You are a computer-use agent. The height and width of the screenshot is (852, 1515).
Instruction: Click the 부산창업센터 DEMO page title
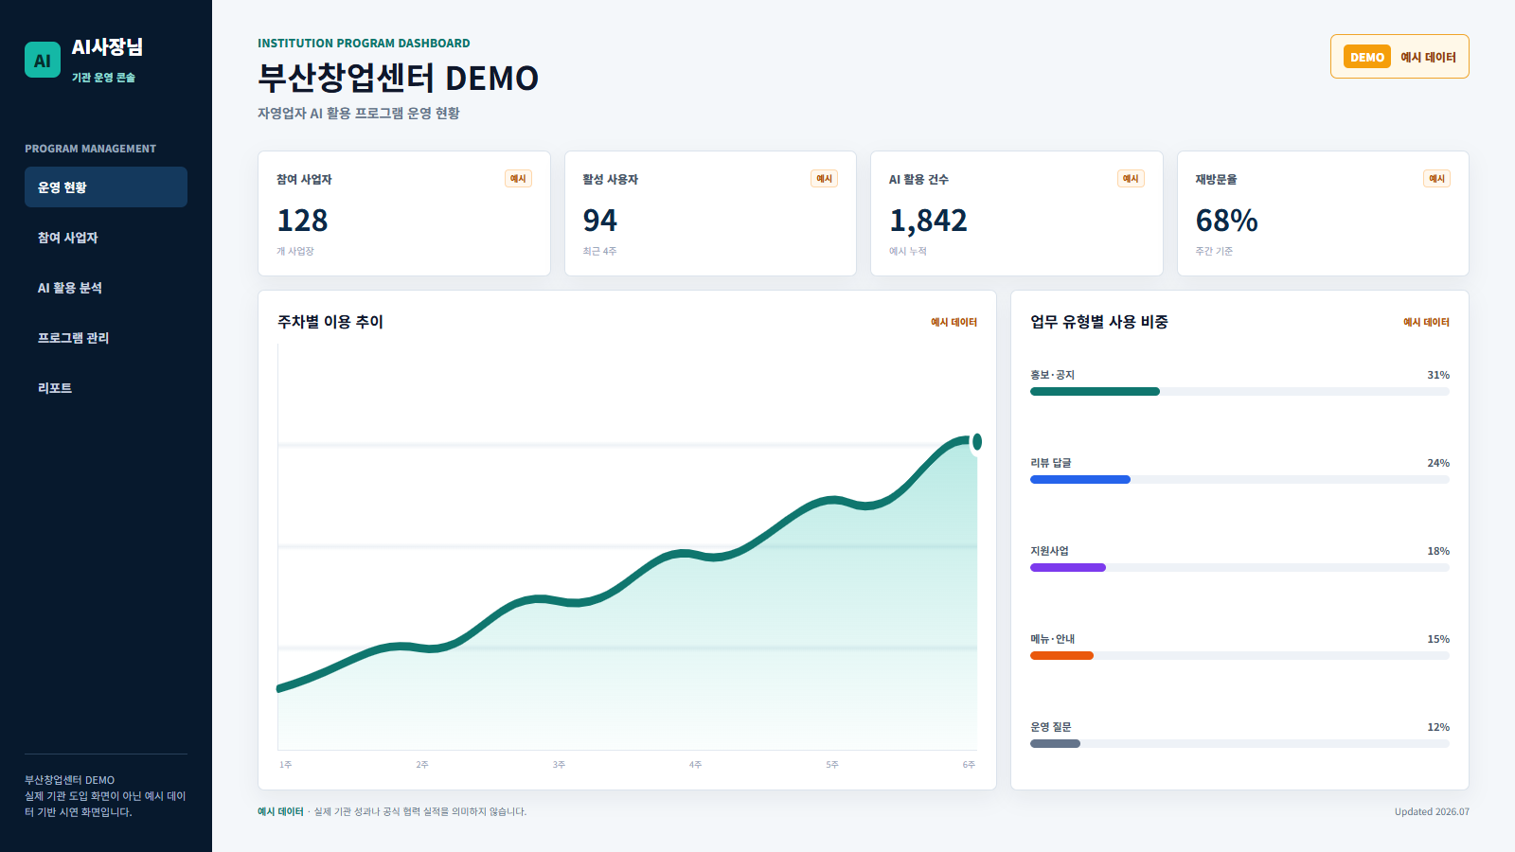click(398, 78)
